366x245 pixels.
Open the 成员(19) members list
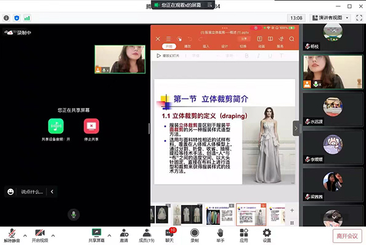(x=146, y=232)
